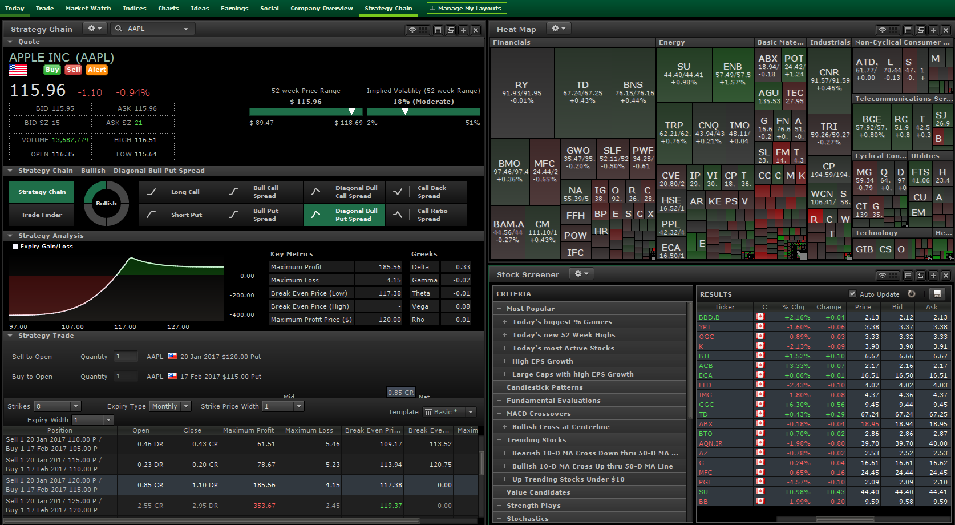The width and height of the screenshot is (955, 525).
Task: Click the Bullish sentiment dial
Action: [106, 203]
